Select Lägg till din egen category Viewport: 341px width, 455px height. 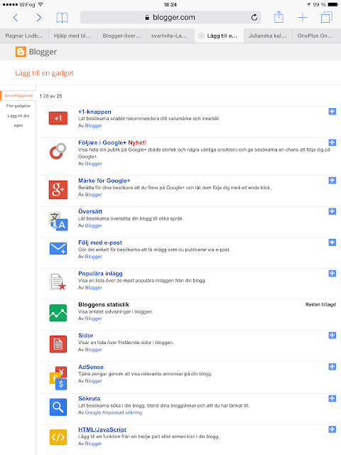18,120
